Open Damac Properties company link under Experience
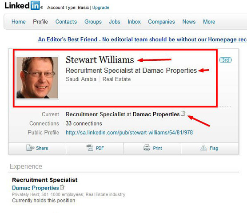 [36, 188]
